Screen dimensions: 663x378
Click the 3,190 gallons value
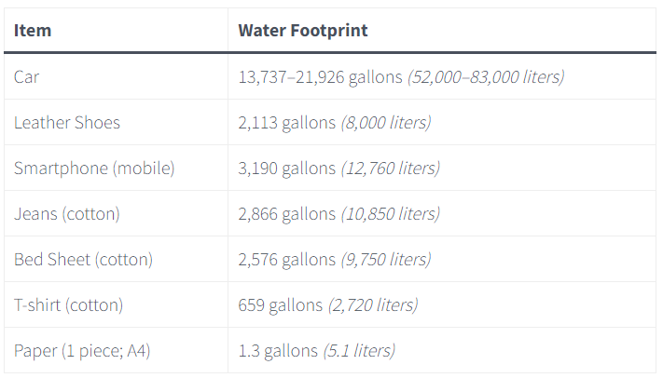286,169
